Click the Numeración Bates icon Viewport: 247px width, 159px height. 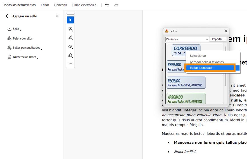[x=9, y=57]
